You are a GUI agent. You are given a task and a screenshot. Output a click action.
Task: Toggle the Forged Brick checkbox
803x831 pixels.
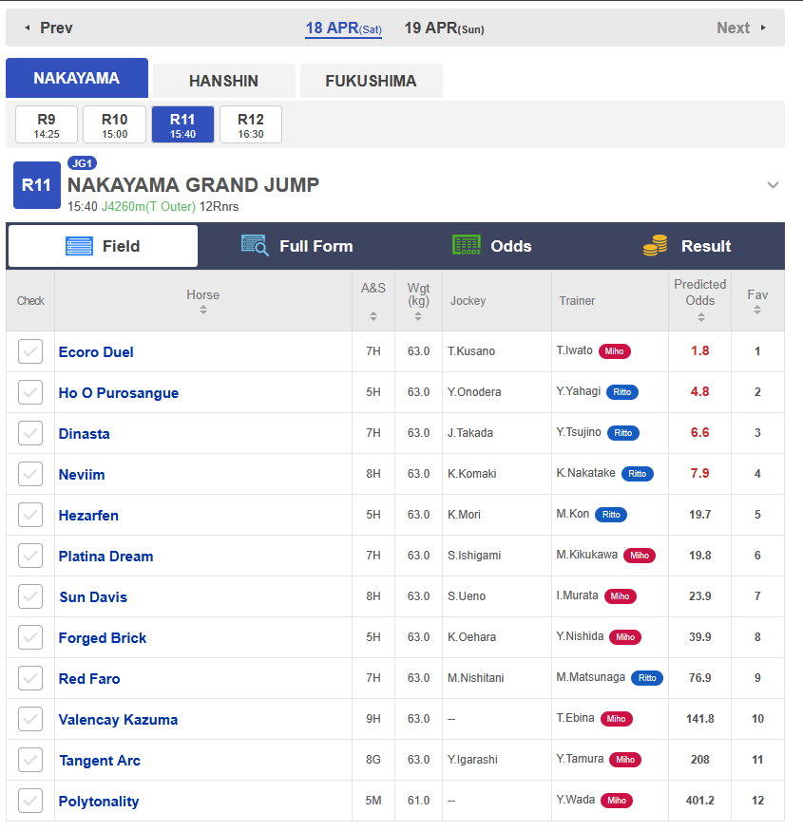(30, 637)
